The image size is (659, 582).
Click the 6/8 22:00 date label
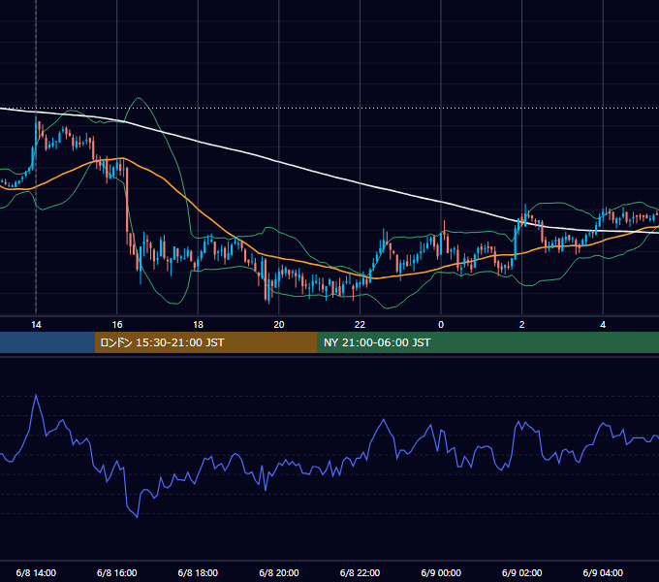[360, 572]
